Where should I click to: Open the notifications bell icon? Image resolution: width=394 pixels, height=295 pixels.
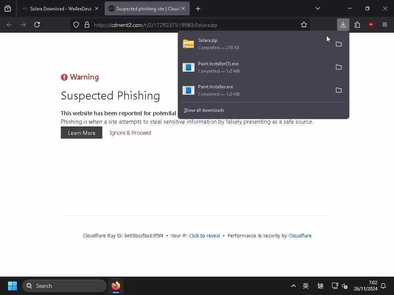point(384,286)
